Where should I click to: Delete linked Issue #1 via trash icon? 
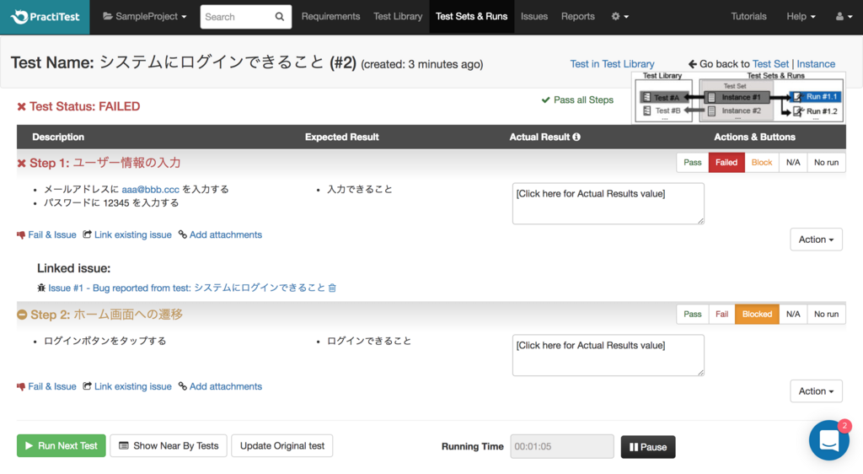click(x=332, y=288)
